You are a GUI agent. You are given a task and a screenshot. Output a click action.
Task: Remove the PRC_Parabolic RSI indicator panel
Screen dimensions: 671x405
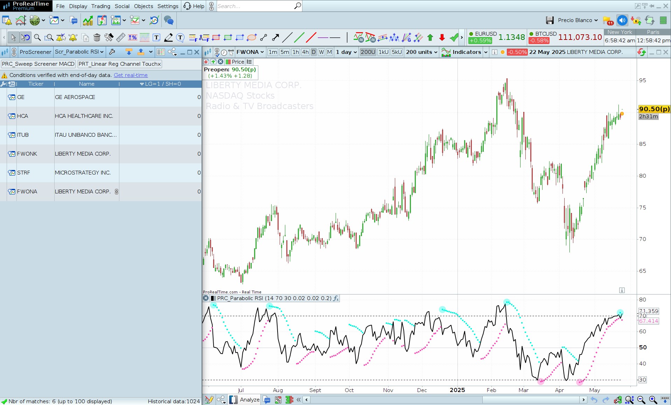tap(206, 298)
